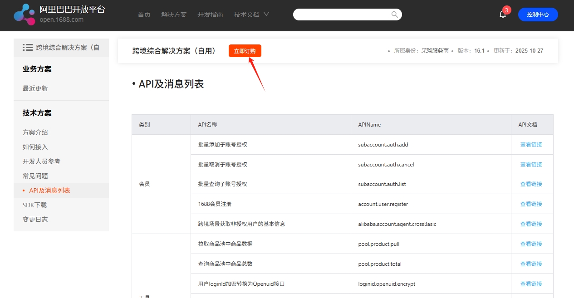Toggle the sidebar list menu icon
Image resolution: width=574 pixels, height=298 pixels.
click(x=27, y=47)
